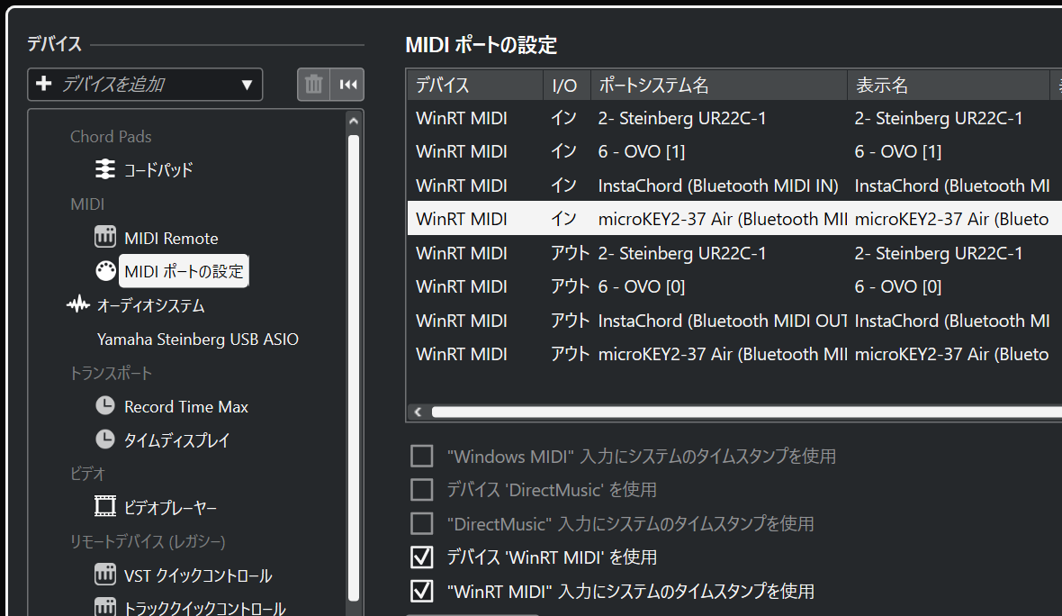Toggle デバイス 'DirectMusic' を使用 checkbox
Image resolution: width=1062 pixels, height=616 pixels.
pyautogui.click(x=422, y=489)
